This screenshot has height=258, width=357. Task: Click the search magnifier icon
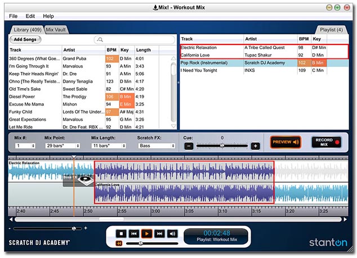pyautogui.click(x=100, y=40)
